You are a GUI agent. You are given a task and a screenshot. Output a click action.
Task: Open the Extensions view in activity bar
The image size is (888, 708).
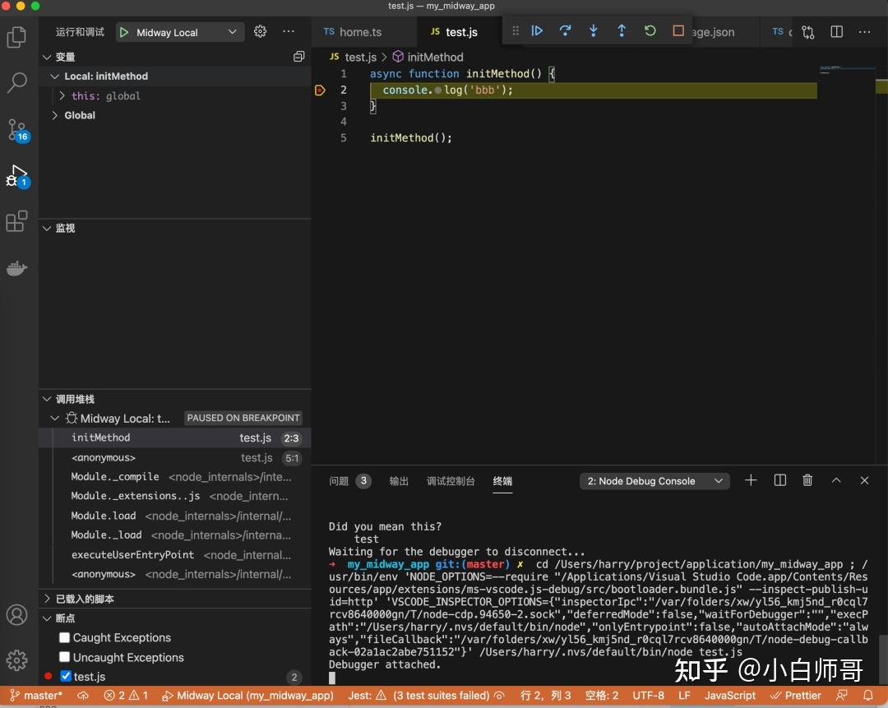coord(16,221)
